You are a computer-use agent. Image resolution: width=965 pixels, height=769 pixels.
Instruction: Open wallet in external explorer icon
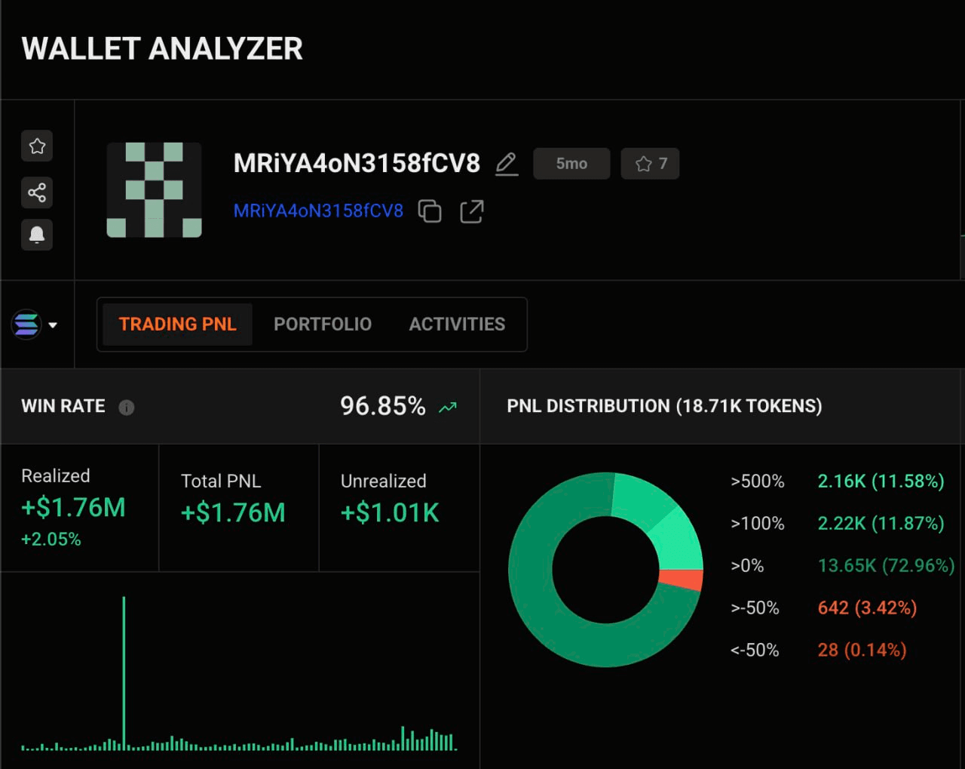[x=472, y=211]
